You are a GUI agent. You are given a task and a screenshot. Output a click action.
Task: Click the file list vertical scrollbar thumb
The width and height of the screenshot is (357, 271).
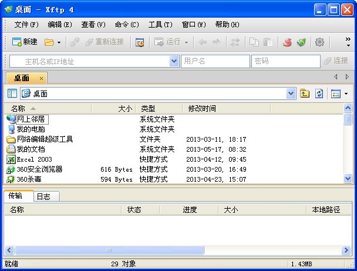[x=348, y=119]
